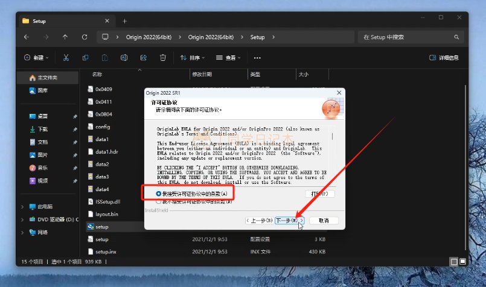Screen dimensions: 486x287
Task: Select the accept license agreement radio button
Action: click(159, 194)
